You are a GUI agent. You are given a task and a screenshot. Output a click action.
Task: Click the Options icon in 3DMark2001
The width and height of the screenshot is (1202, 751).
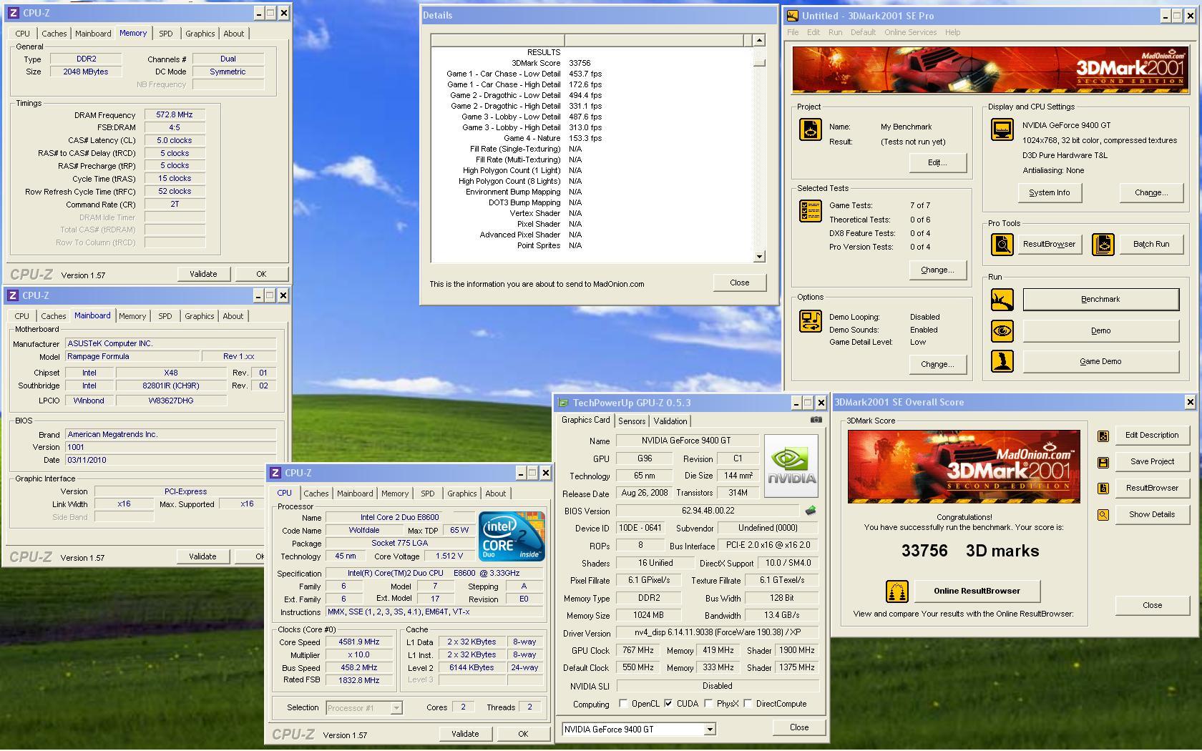click(810, 321)
